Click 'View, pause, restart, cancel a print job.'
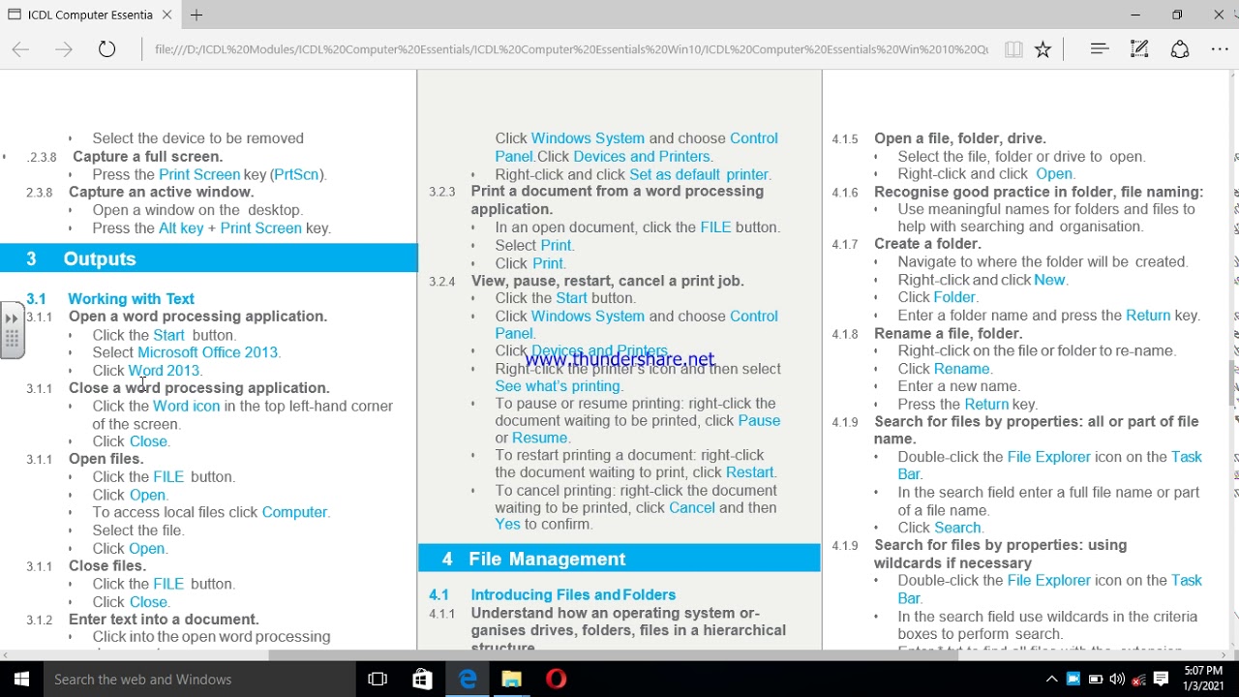 608,281
